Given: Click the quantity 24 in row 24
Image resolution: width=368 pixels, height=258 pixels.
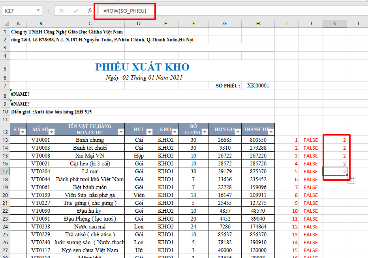Looking at the screenshot, I should click(x=193, y=226).
